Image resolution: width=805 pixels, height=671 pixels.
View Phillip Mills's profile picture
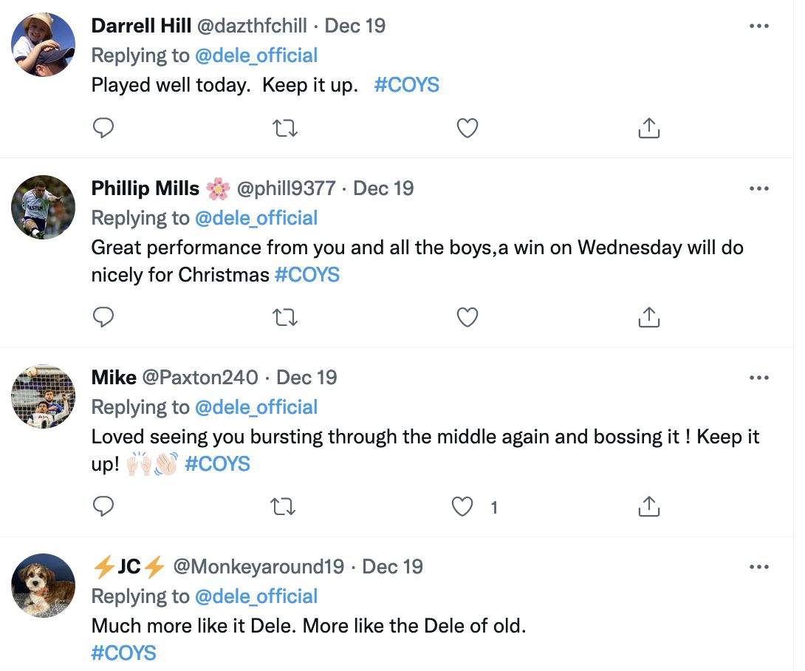click(x=43, y=207)
